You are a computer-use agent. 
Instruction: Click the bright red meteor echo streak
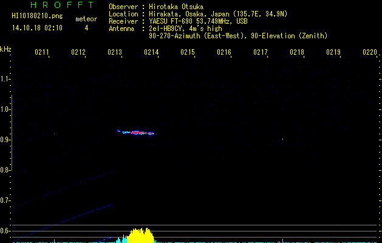(135, 133)
